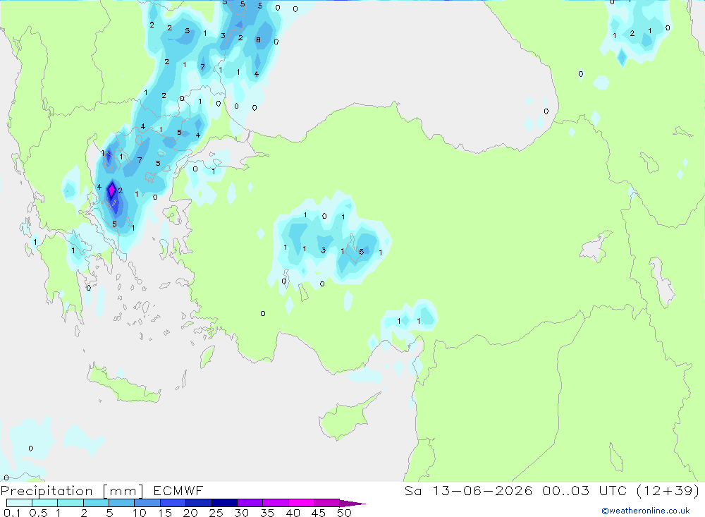The width and height of the screenshot is (705, 517).
Task: Click the 0.1–0.5 mm legend color swatch
Action: (x=19, y=503)
